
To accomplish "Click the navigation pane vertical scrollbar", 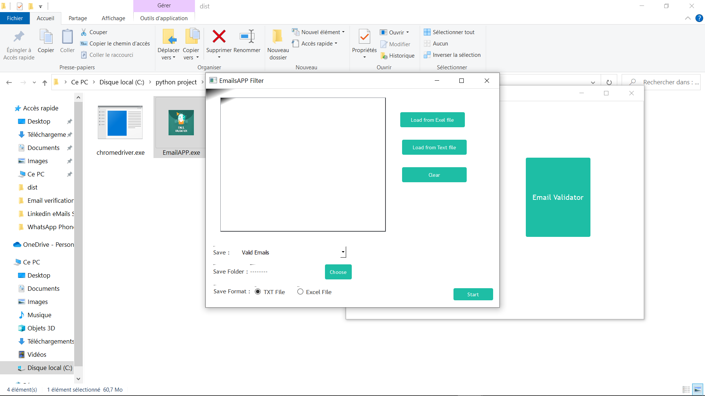I will (78, 235).
